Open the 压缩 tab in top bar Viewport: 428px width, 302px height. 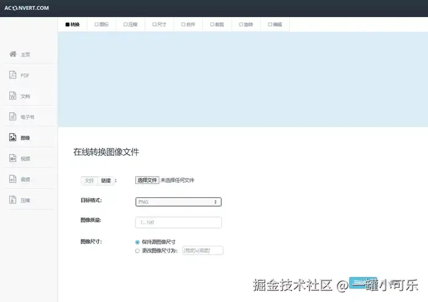130,24
